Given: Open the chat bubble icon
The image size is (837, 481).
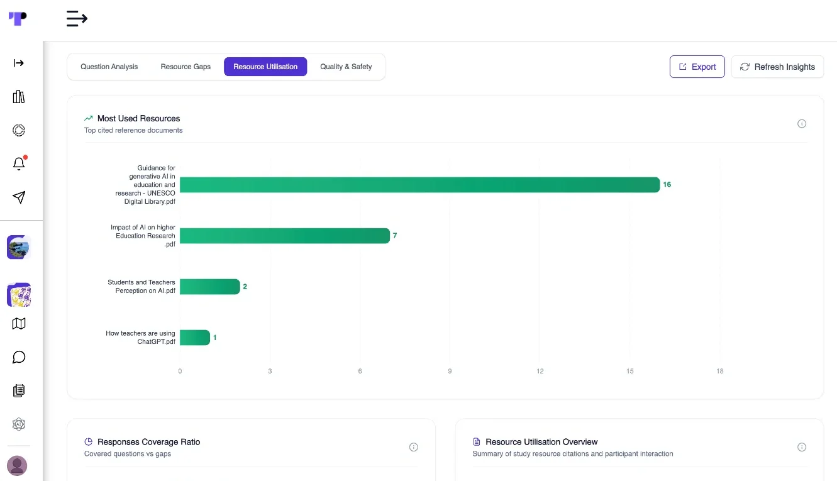Looking at the screenshot, I should pyautogui.click(x=19, y=357).
